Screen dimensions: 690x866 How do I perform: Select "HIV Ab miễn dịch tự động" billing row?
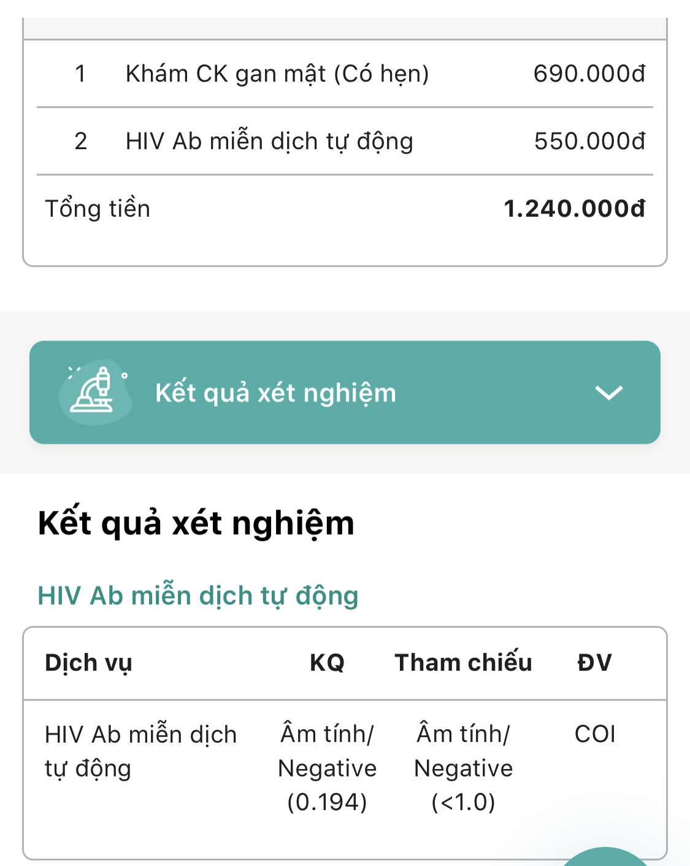(x=269, y=141)
